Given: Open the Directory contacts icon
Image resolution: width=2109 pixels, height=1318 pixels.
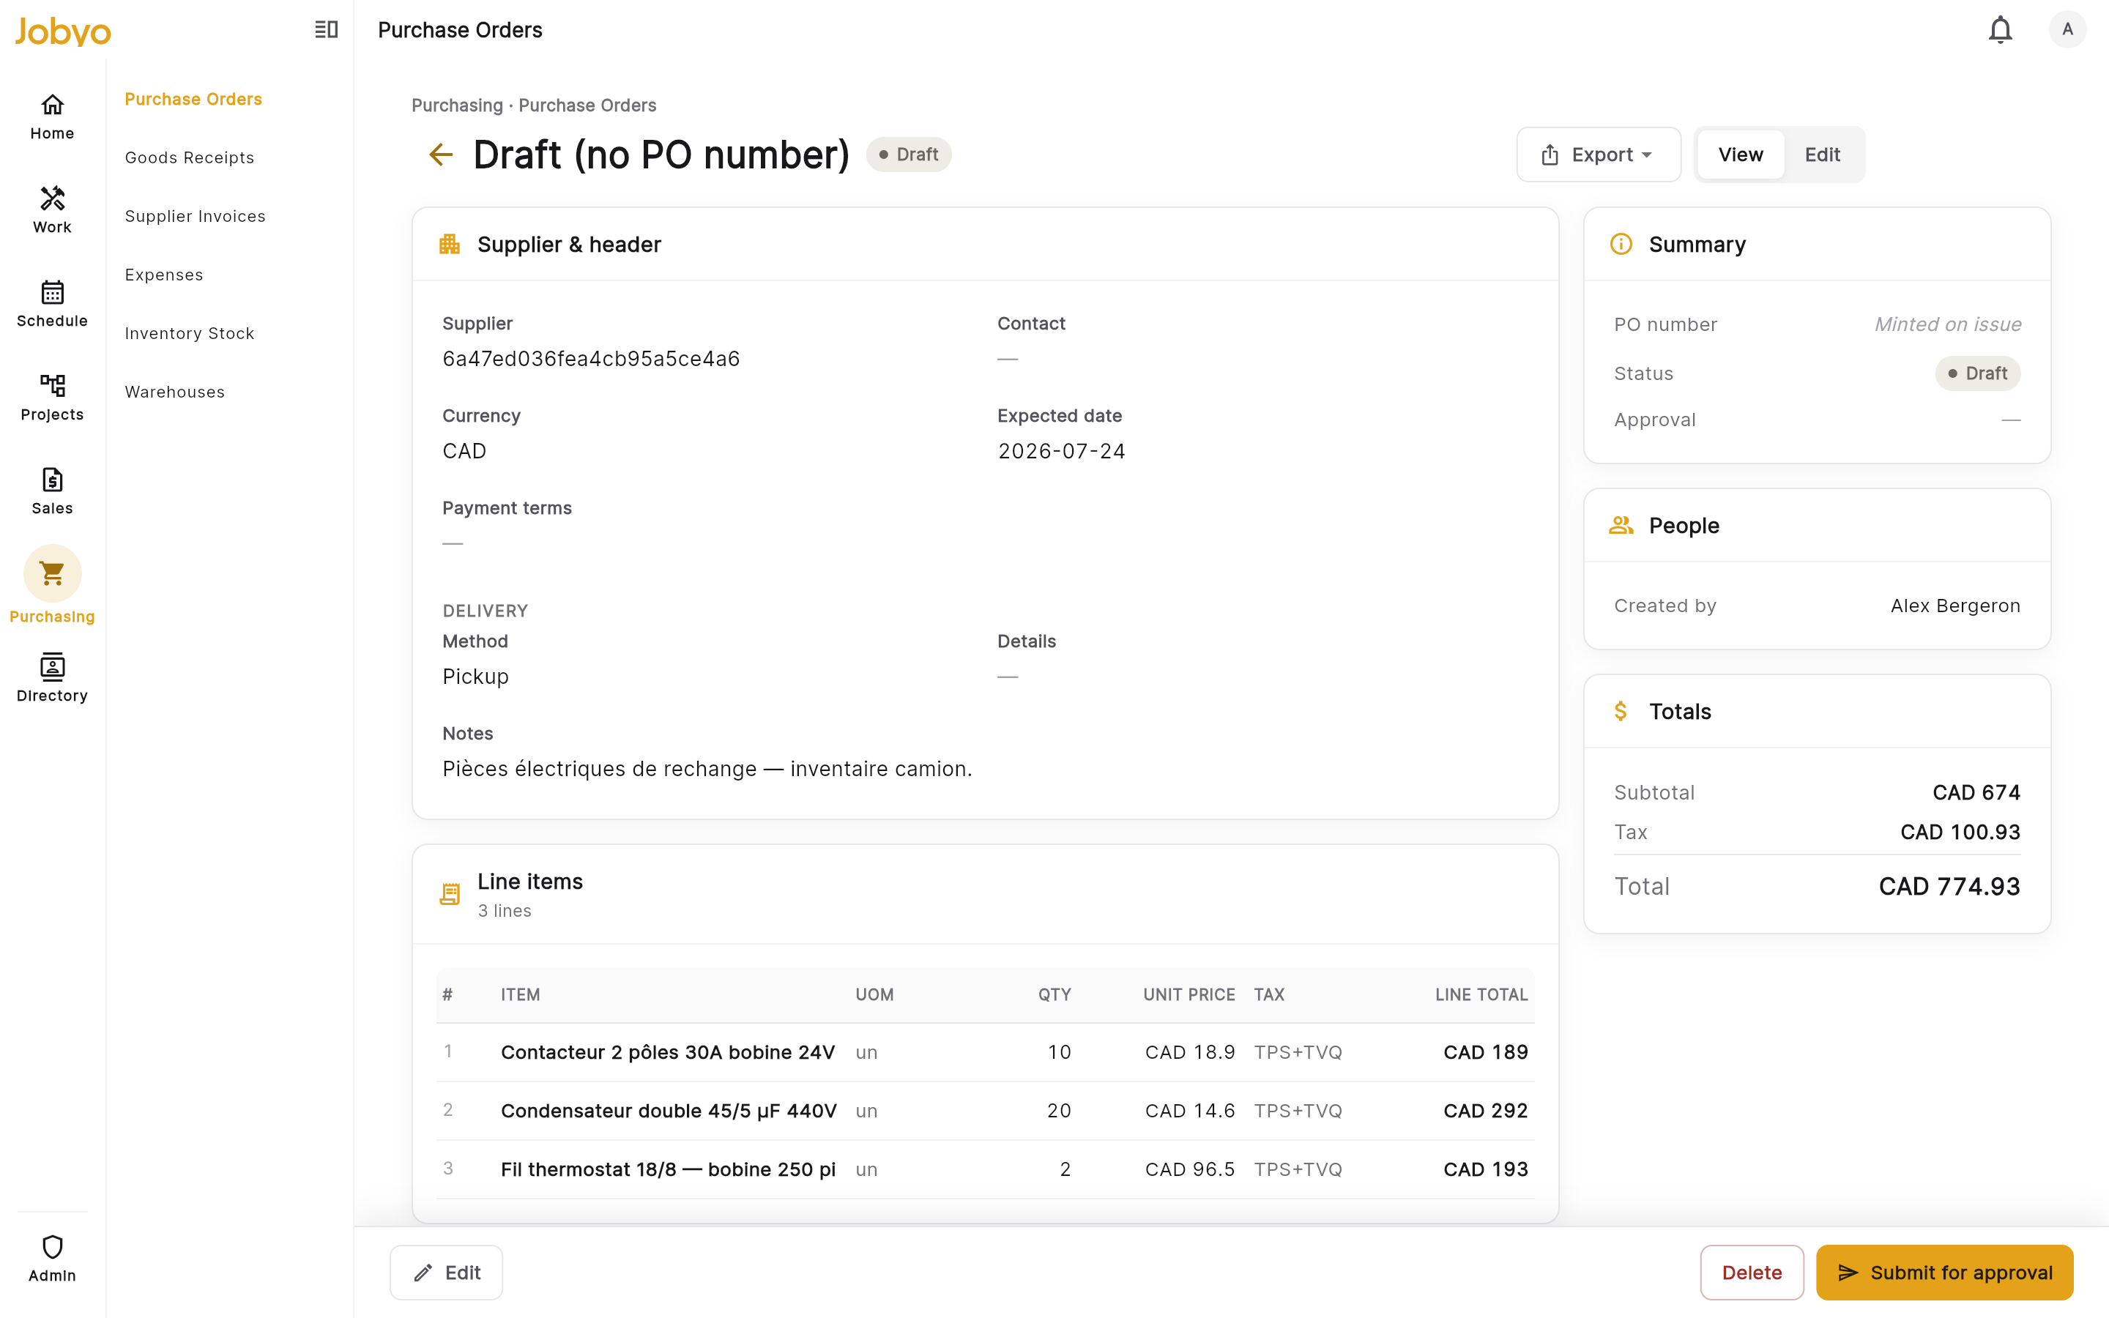Looking at the screenshot, I should pos(52,667).
